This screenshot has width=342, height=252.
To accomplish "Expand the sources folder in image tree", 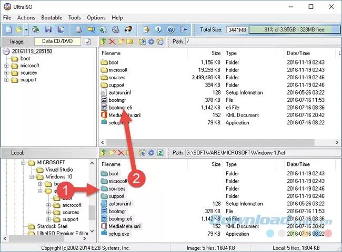I will 6,73.
